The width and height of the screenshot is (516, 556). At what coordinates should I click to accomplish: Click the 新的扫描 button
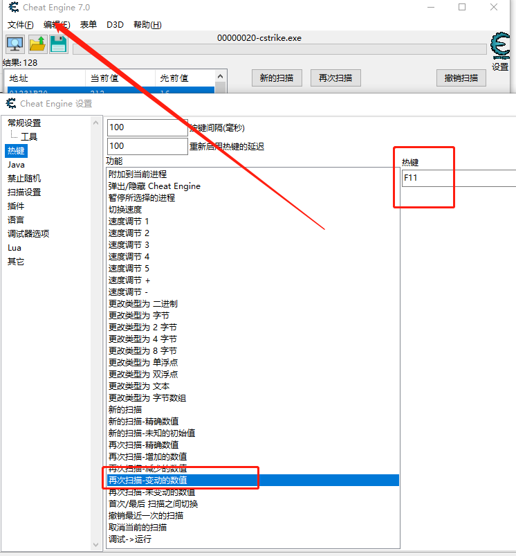point(277,78)
